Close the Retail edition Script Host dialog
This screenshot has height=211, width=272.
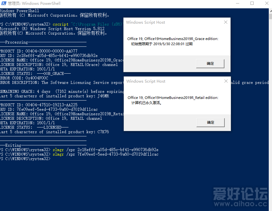pyautogui.click(x=226, y=81)
